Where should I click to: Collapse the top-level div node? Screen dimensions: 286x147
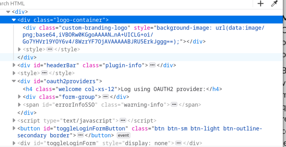[8, 12]
